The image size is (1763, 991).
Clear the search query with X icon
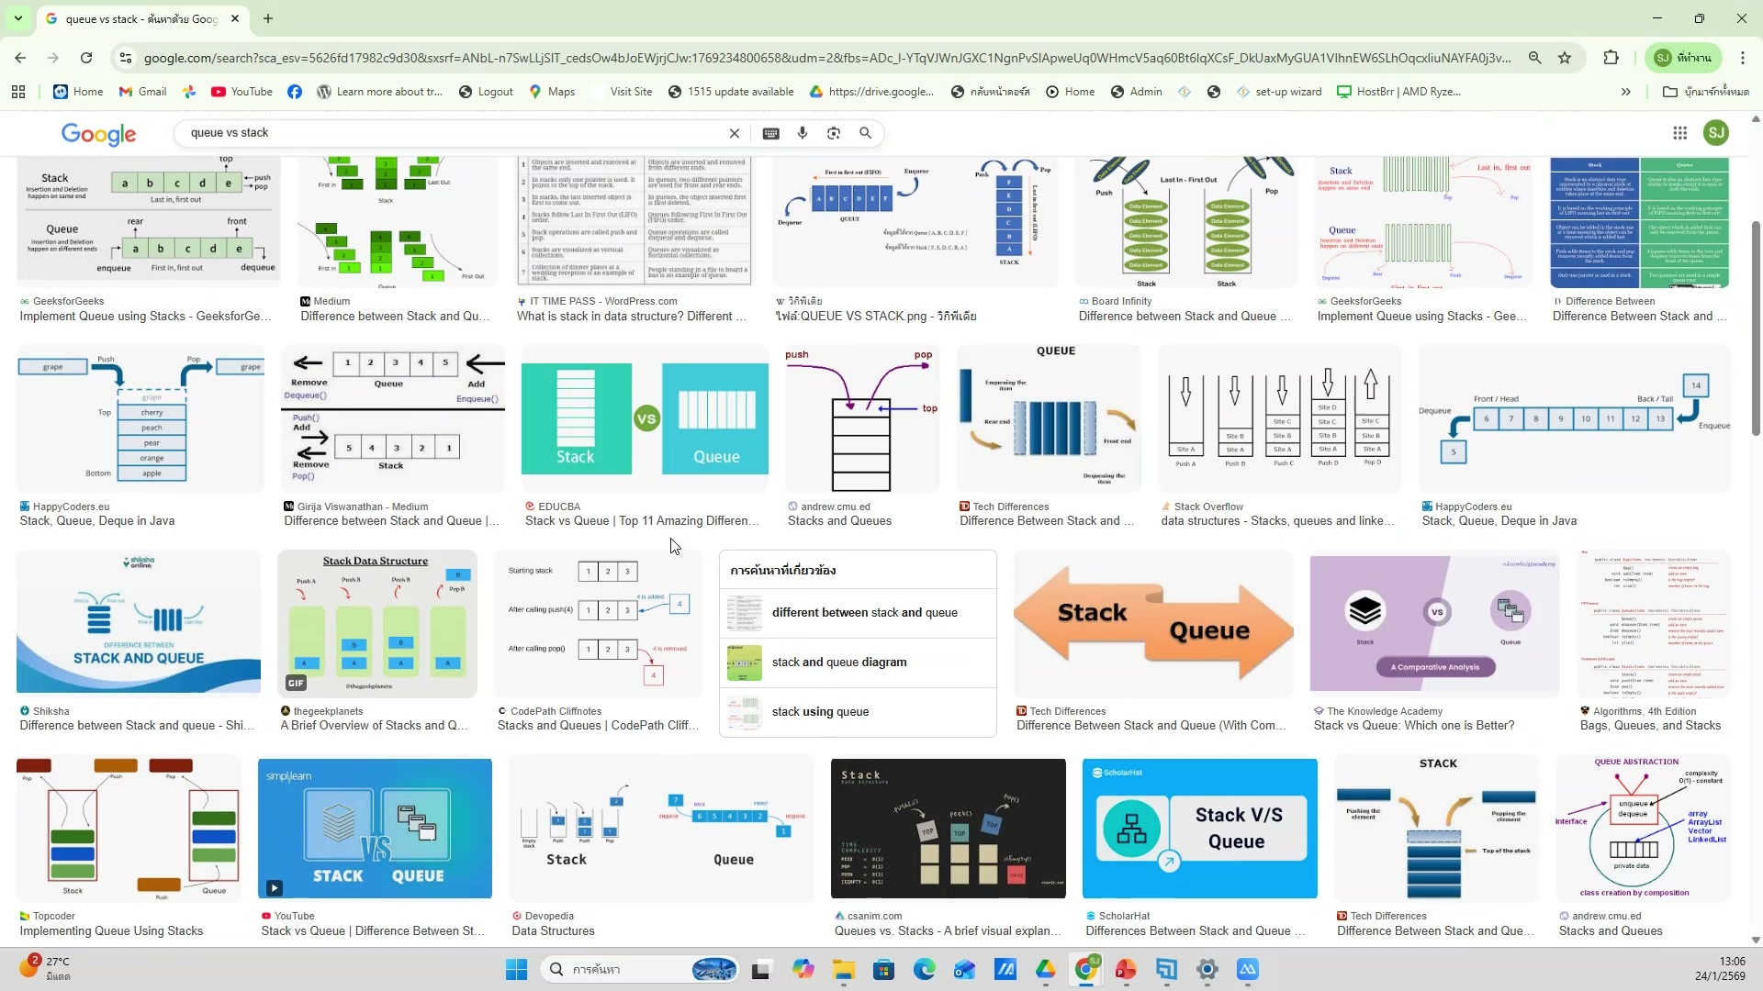click(735, 133)
